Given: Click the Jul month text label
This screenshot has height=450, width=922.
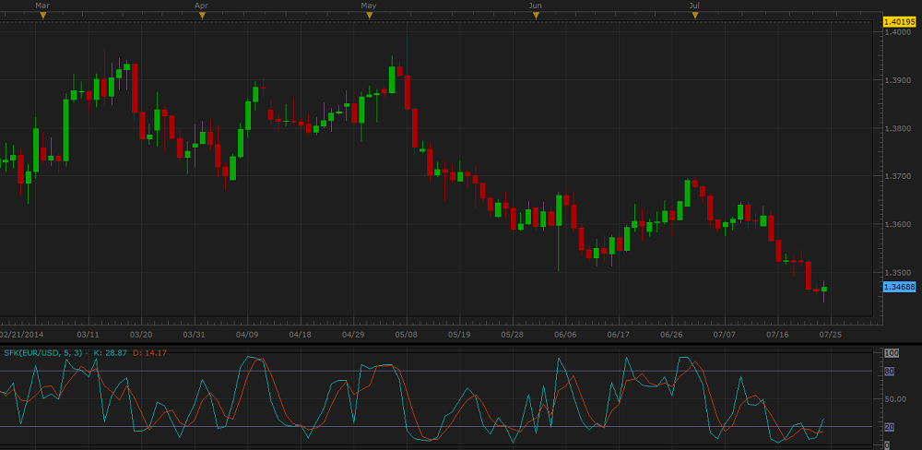Looking at the screenshot, I should pyautogui.click(x=694, y=6).
